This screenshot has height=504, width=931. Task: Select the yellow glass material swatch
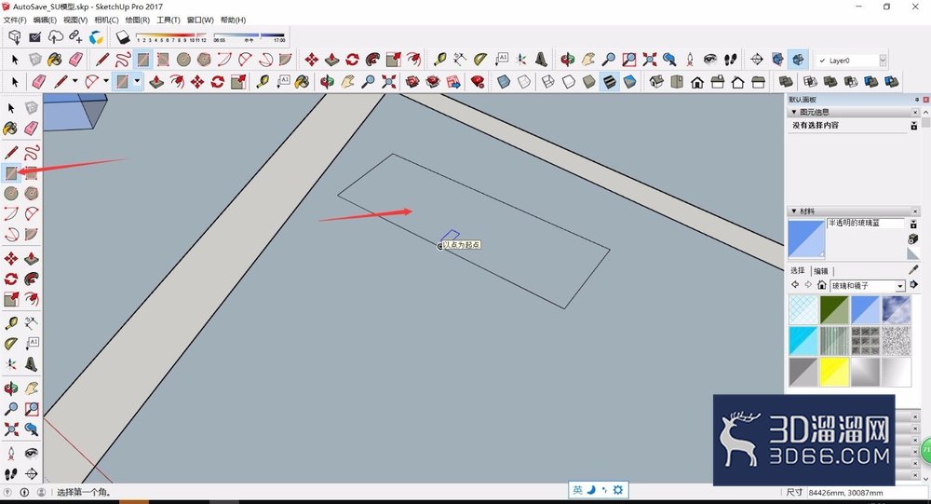point(834,372)
